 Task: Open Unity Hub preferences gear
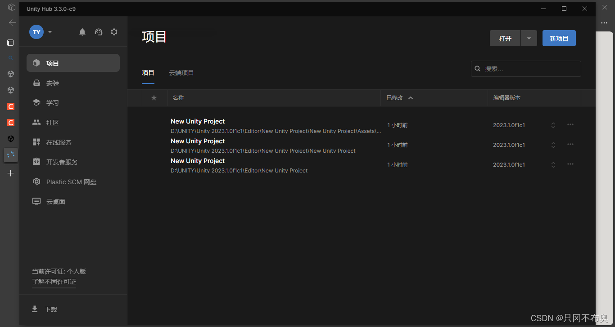pos(114,32)
